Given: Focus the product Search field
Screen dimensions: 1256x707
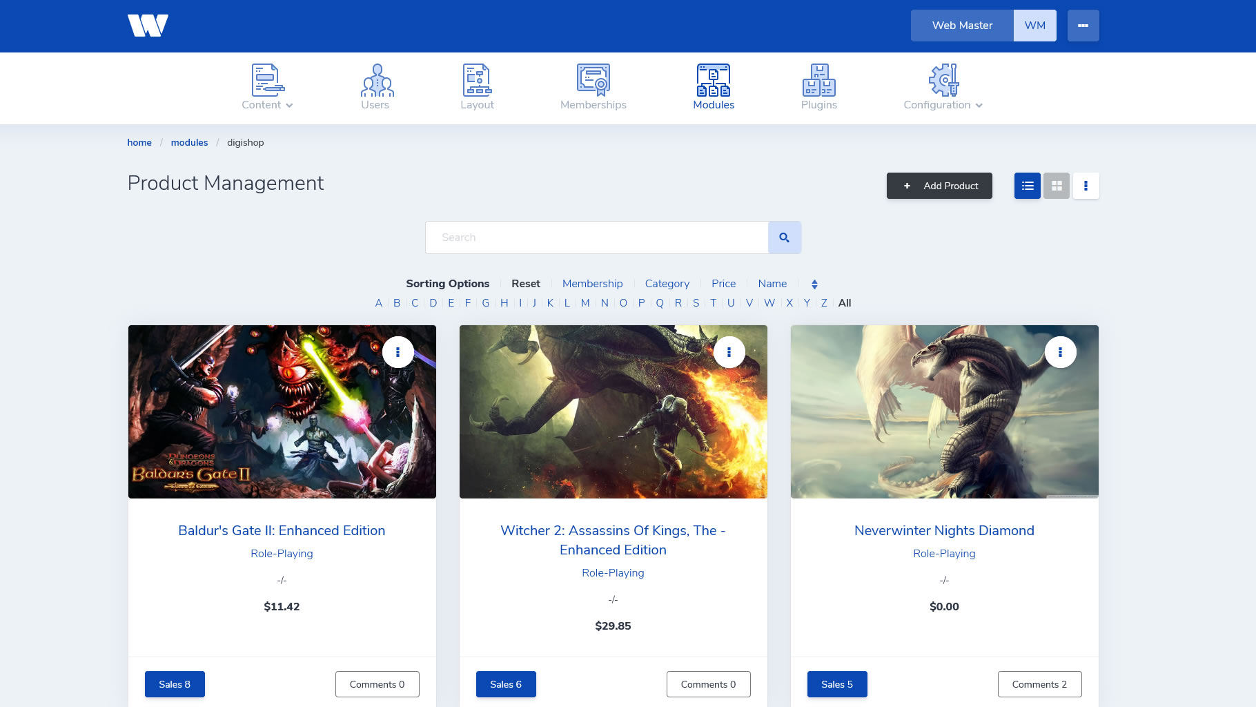Looking at the screenshot, I should click(x=597, y=238).
